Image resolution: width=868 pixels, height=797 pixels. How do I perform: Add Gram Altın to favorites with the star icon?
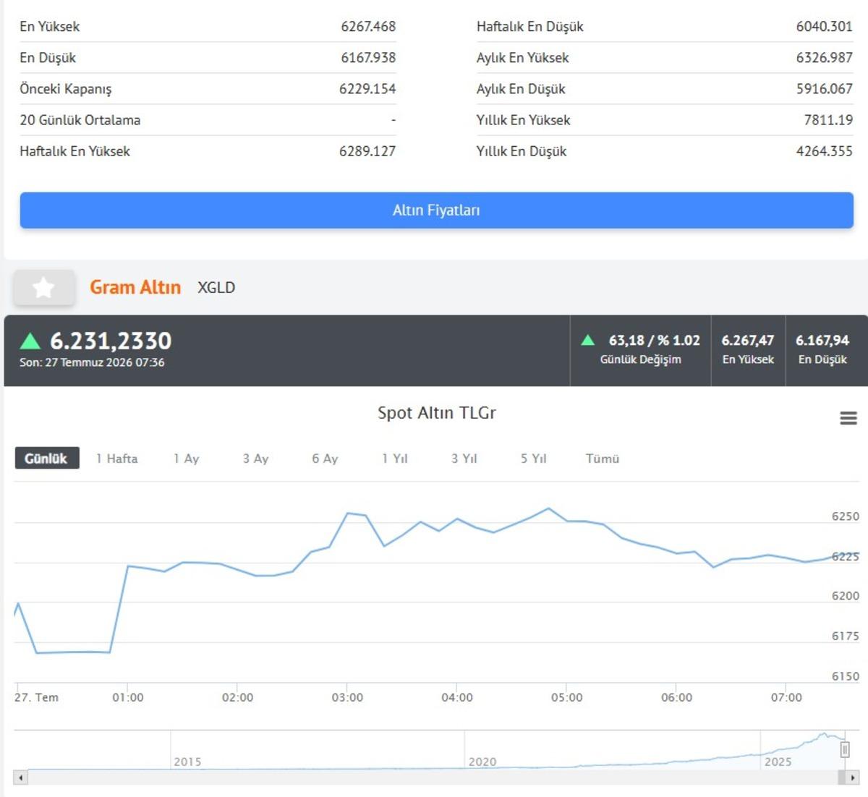[x=44, y=288]
